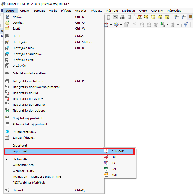This screenshot has height=194, width=193.
Task: Click the line load icon
Action: coord(149,25)
